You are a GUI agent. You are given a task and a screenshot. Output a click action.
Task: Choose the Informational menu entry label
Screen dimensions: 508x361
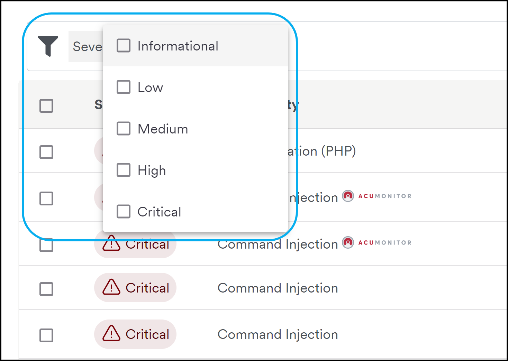pyautogui.click(x=178, y=46)
